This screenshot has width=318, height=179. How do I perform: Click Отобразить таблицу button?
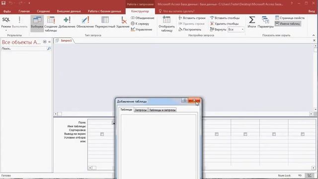tap(166, 24)
